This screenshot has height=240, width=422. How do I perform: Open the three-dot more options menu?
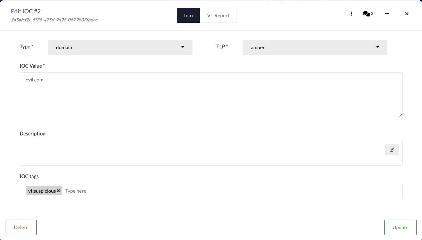351,14
